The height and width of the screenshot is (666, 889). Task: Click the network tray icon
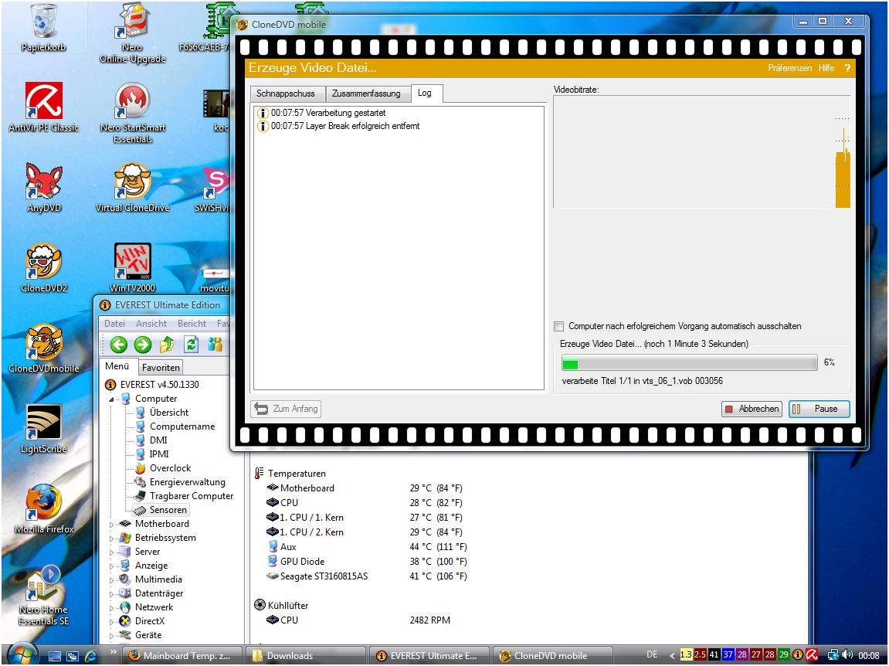tap(833, 654)
